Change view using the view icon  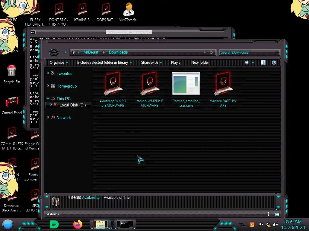click(x=247, y=63)
